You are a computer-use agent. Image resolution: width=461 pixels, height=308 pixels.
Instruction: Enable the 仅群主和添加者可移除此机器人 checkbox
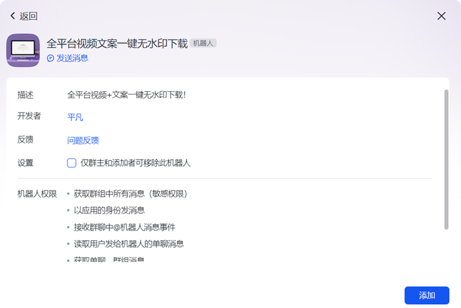72,163
